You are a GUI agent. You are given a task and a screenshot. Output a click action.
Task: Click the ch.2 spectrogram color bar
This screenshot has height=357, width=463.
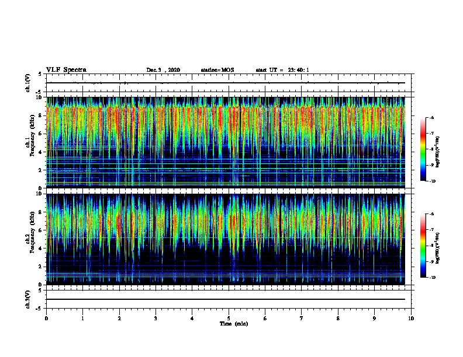[x=423, y=246]
